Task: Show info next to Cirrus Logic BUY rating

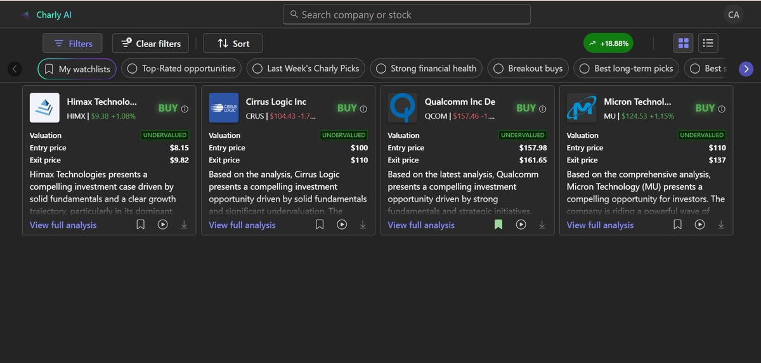Action: (x=363, y=109)
